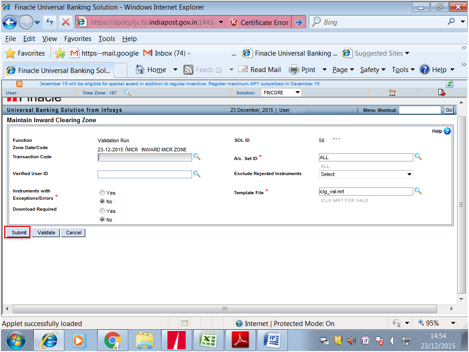The image size is (469, 352).
Task: Refresh the scrolling notification with green arrows icon
Action: 449,84
